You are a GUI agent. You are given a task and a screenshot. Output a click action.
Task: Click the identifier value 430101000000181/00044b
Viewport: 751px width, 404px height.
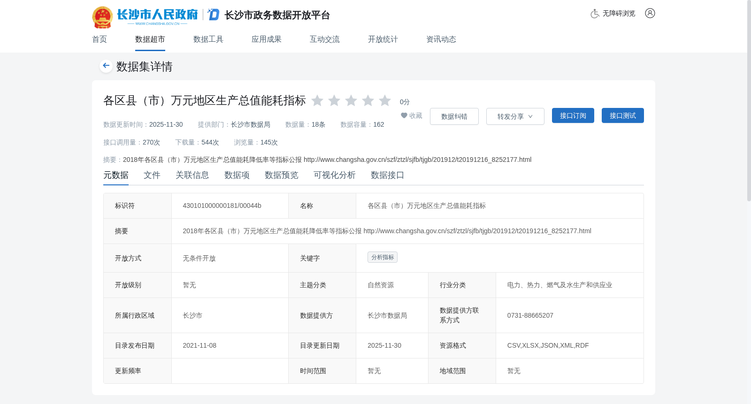(x=222, y=206)
